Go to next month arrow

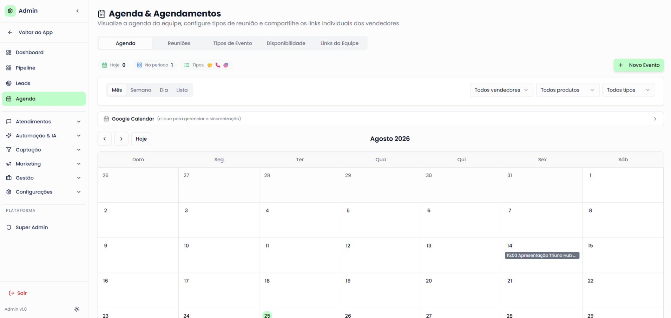[121, 139]
